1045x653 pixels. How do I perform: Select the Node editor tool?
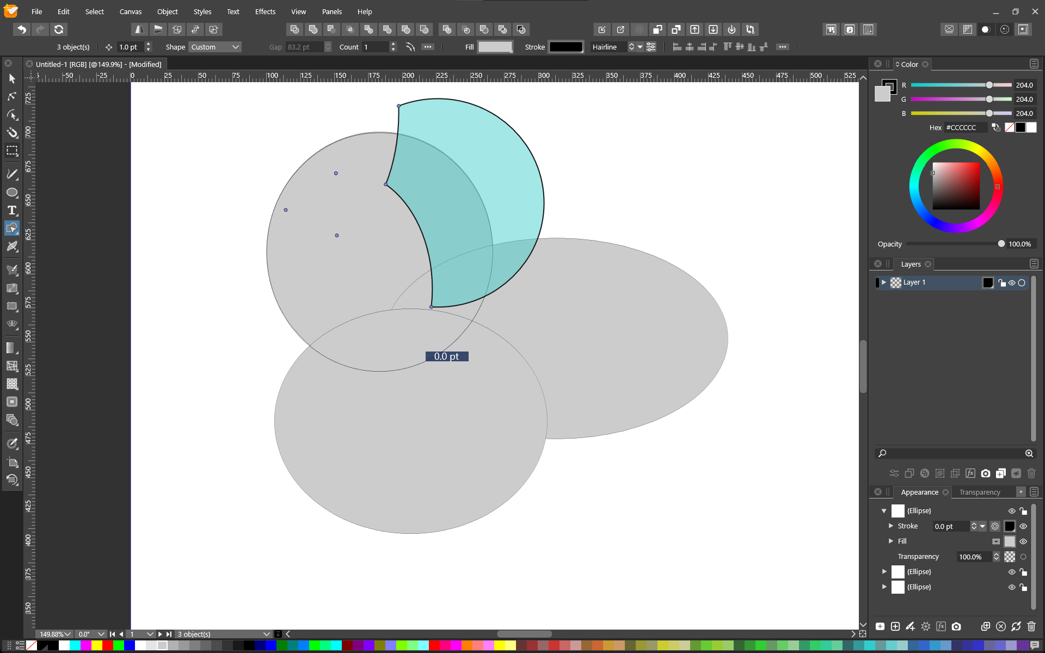pos(12,97)
